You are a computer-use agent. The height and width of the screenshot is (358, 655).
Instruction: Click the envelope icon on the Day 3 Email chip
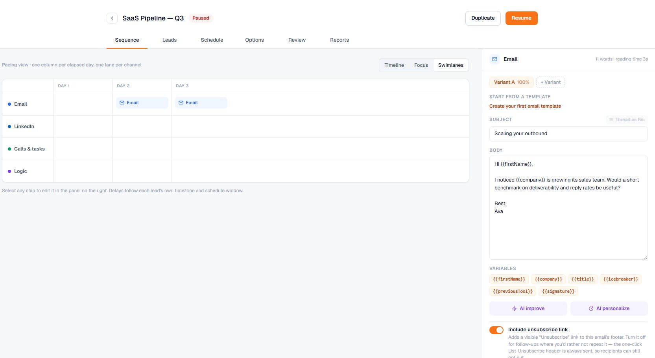tap(181, 103)
